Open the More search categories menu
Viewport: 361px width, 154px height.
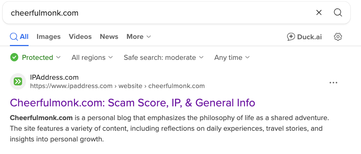click(139, 37)
